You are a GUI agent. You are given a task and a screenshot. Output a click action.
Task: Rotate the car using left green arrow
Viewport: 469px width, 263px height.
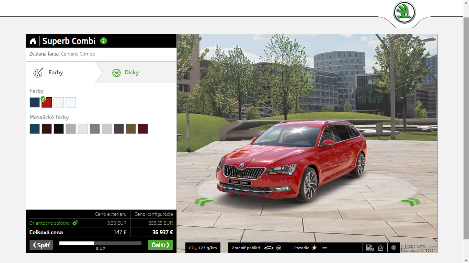(x=204, y=202)
